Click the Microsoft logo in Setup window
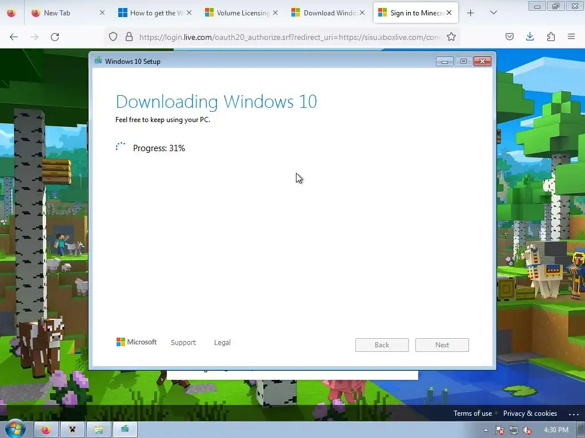Screen dimensions: 585x438 (137, 342)
